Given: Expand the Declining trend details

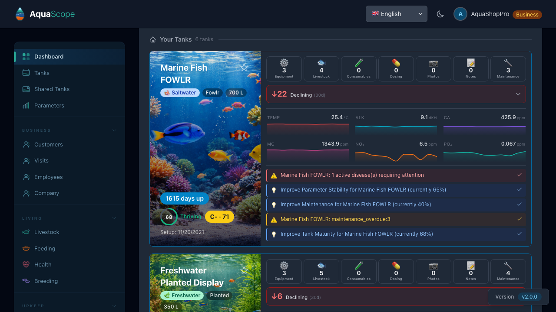Looking at the screenshot, I should [x=518, y=94].
